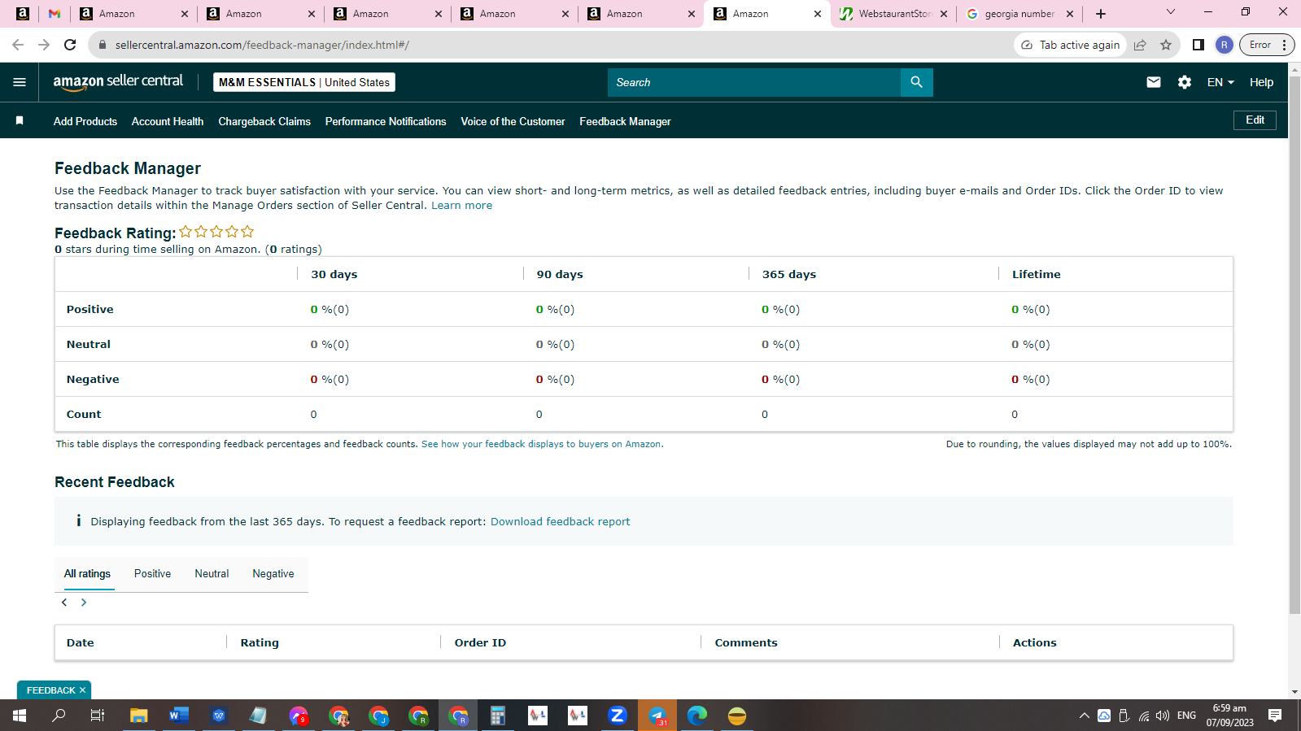Image resolution: width=1301 pixels, height=731 pixels.
Task: Open the browser side panel
Action: 1198,45
